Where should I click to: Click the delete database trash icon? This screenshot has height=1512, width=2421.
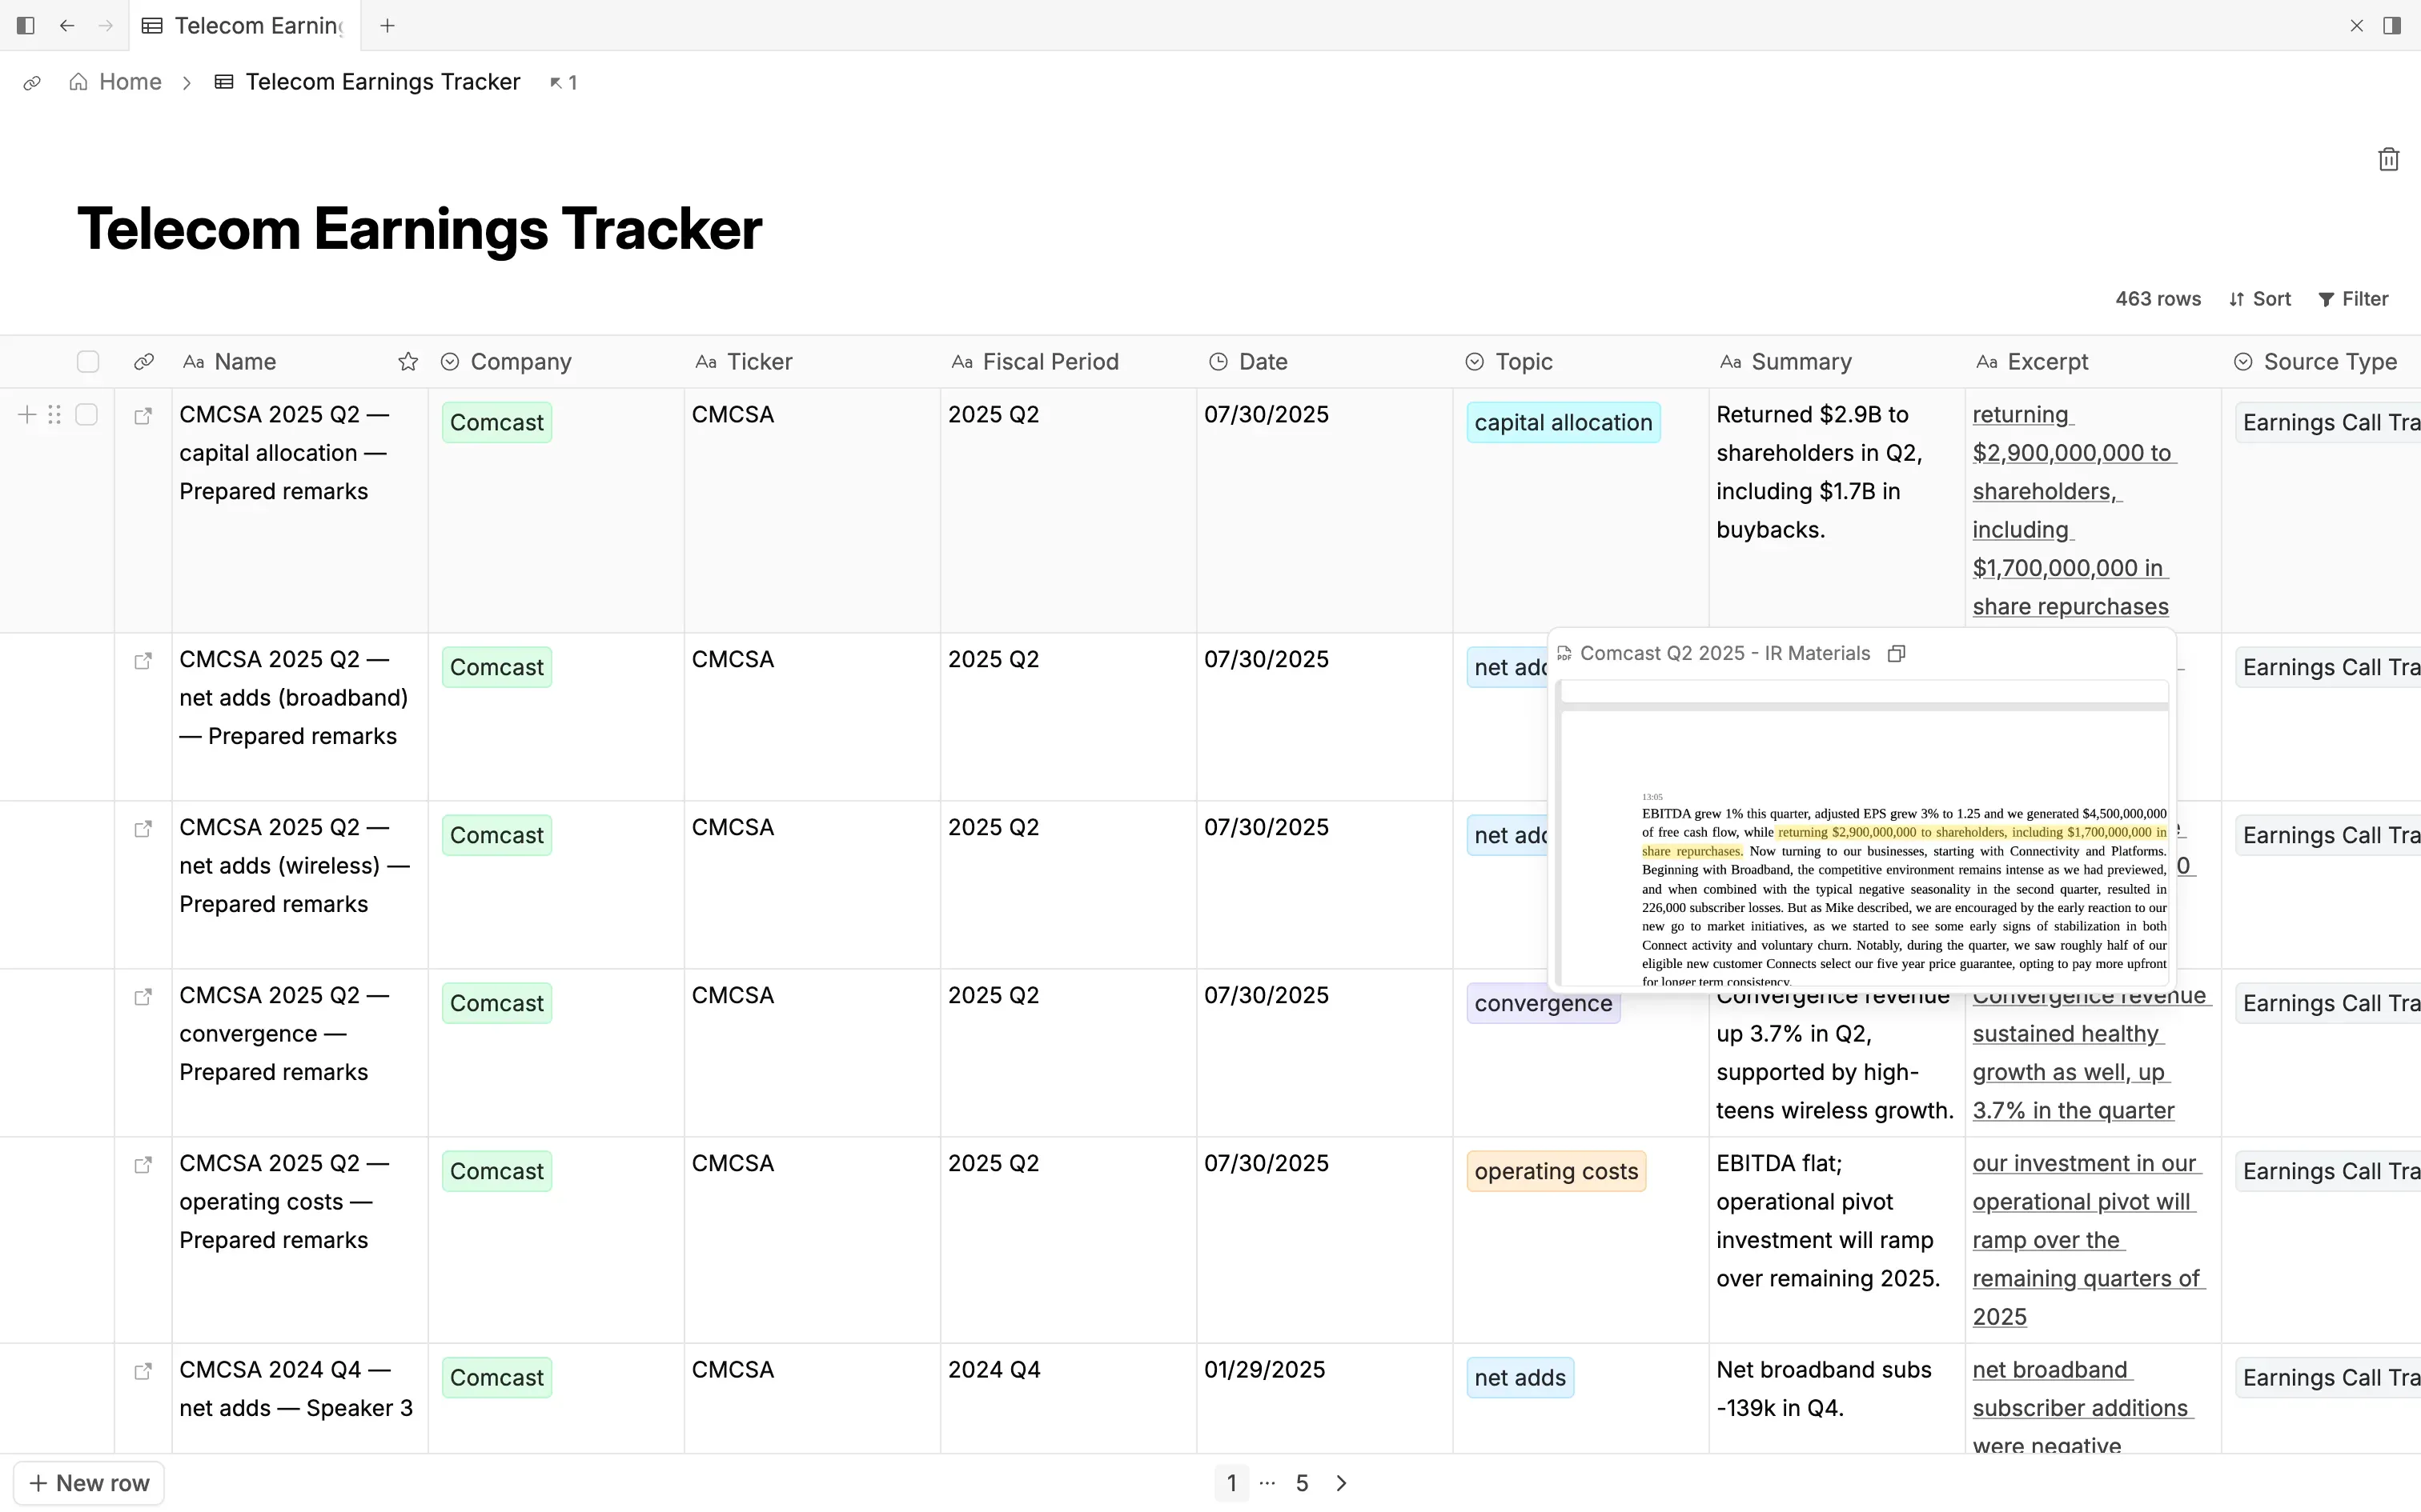tap(2388, 158)
